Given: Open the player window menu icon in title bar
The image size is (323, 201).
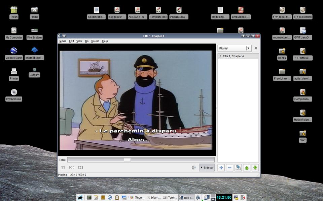Looking at the screenshot, I should coord(60,36).
